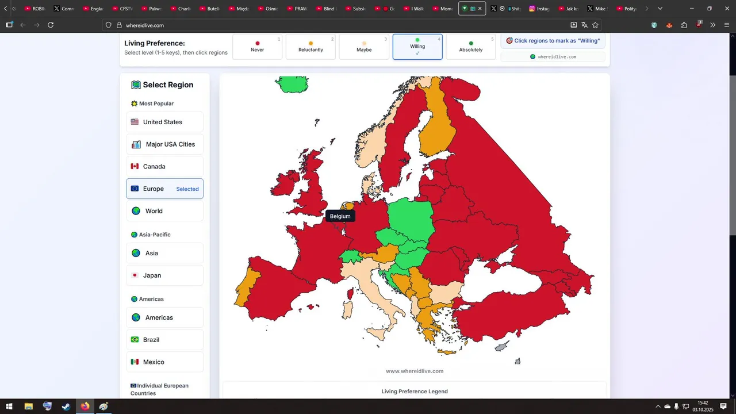Image resolution: width=736 pixels, height=414 pixels.
Task: Bookmark this page with star icon
Action: pyautogui.click(x=595, y=25)
